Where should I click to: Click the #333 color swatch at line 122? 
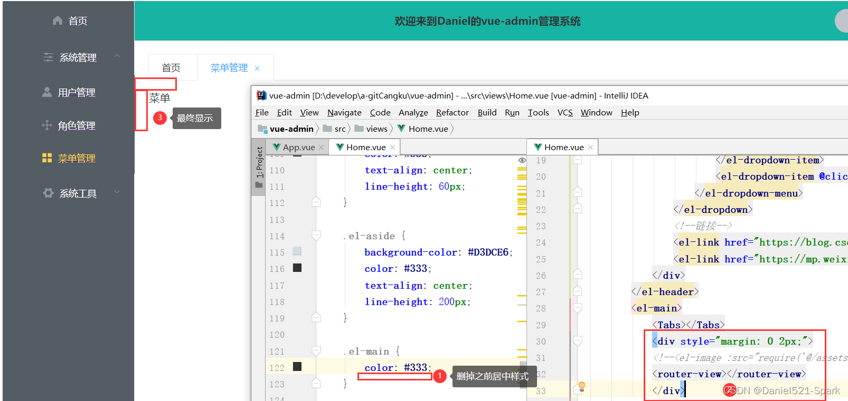(297, 366)
